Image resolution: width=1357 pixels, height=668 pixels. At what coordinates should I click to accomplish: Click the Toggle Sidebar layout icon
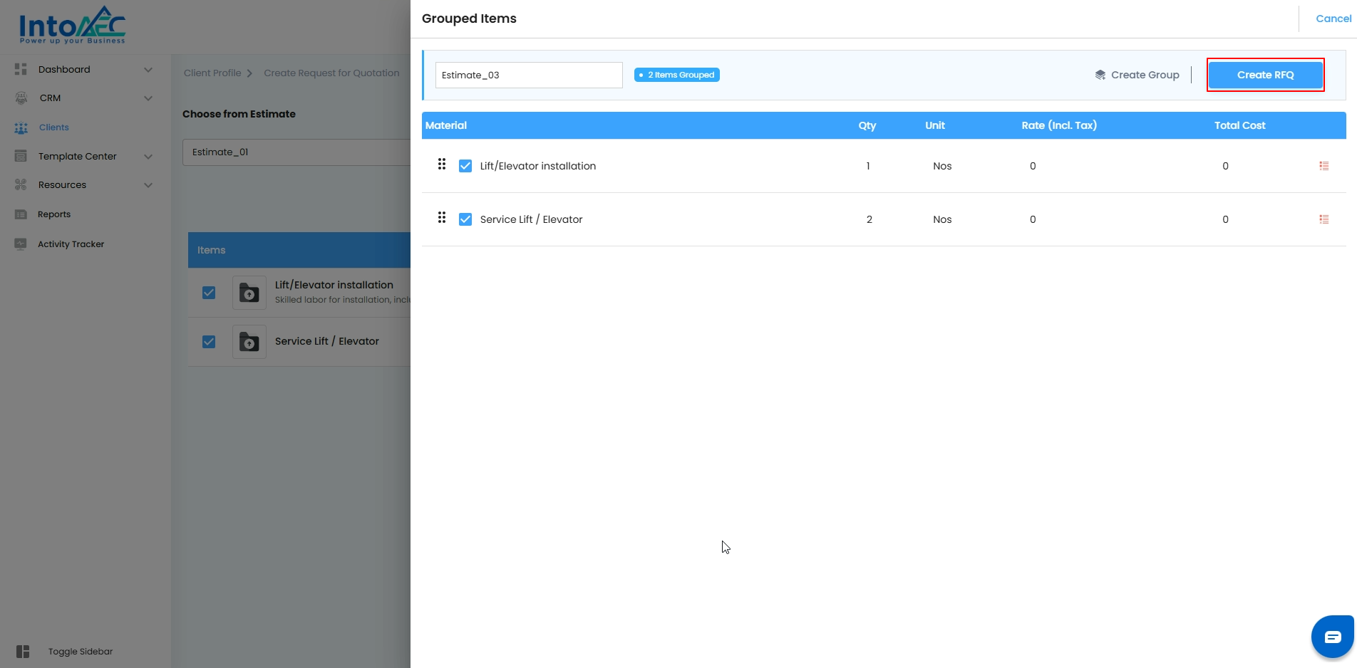[23, 652]
